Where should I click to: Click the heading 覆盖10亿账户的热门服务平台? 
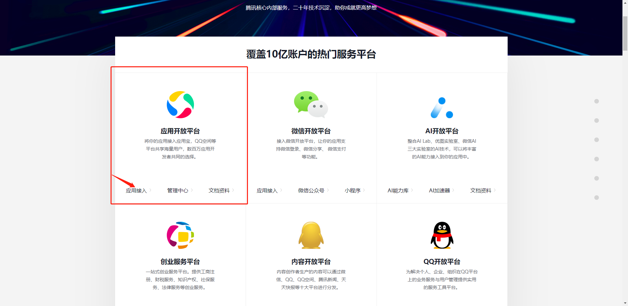pyautogui.click(x=311, y=54)
